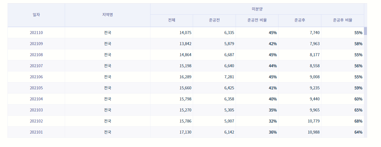Click 전국 in the 202101 row

[108, 132]
